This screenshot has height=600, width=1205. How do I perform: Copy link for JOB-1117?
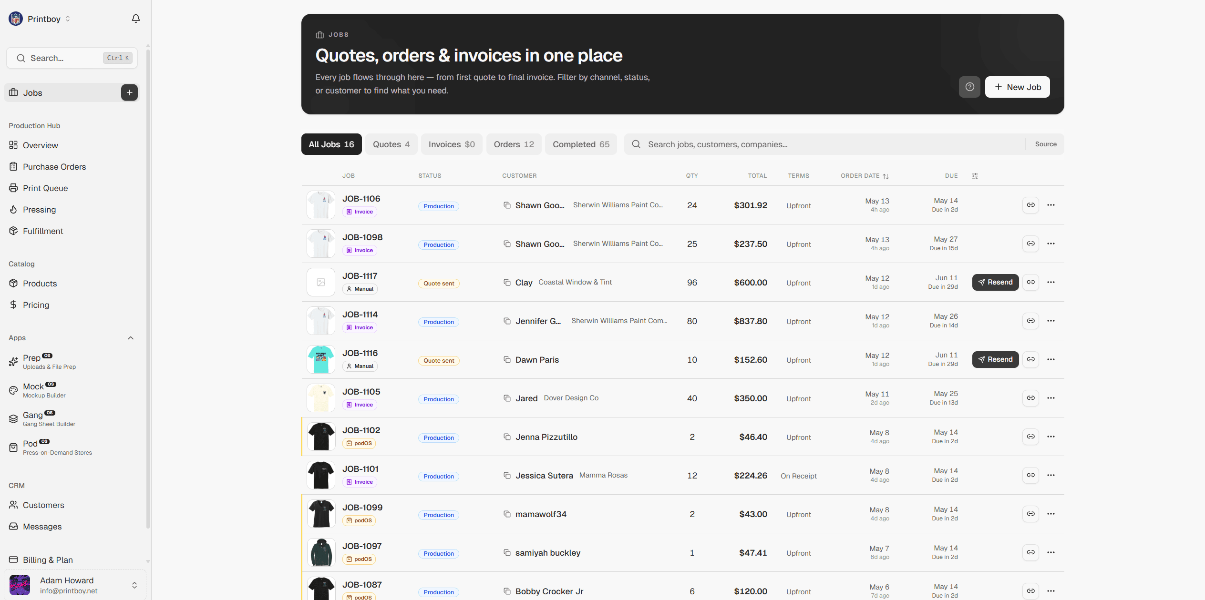coord(1030,282)
